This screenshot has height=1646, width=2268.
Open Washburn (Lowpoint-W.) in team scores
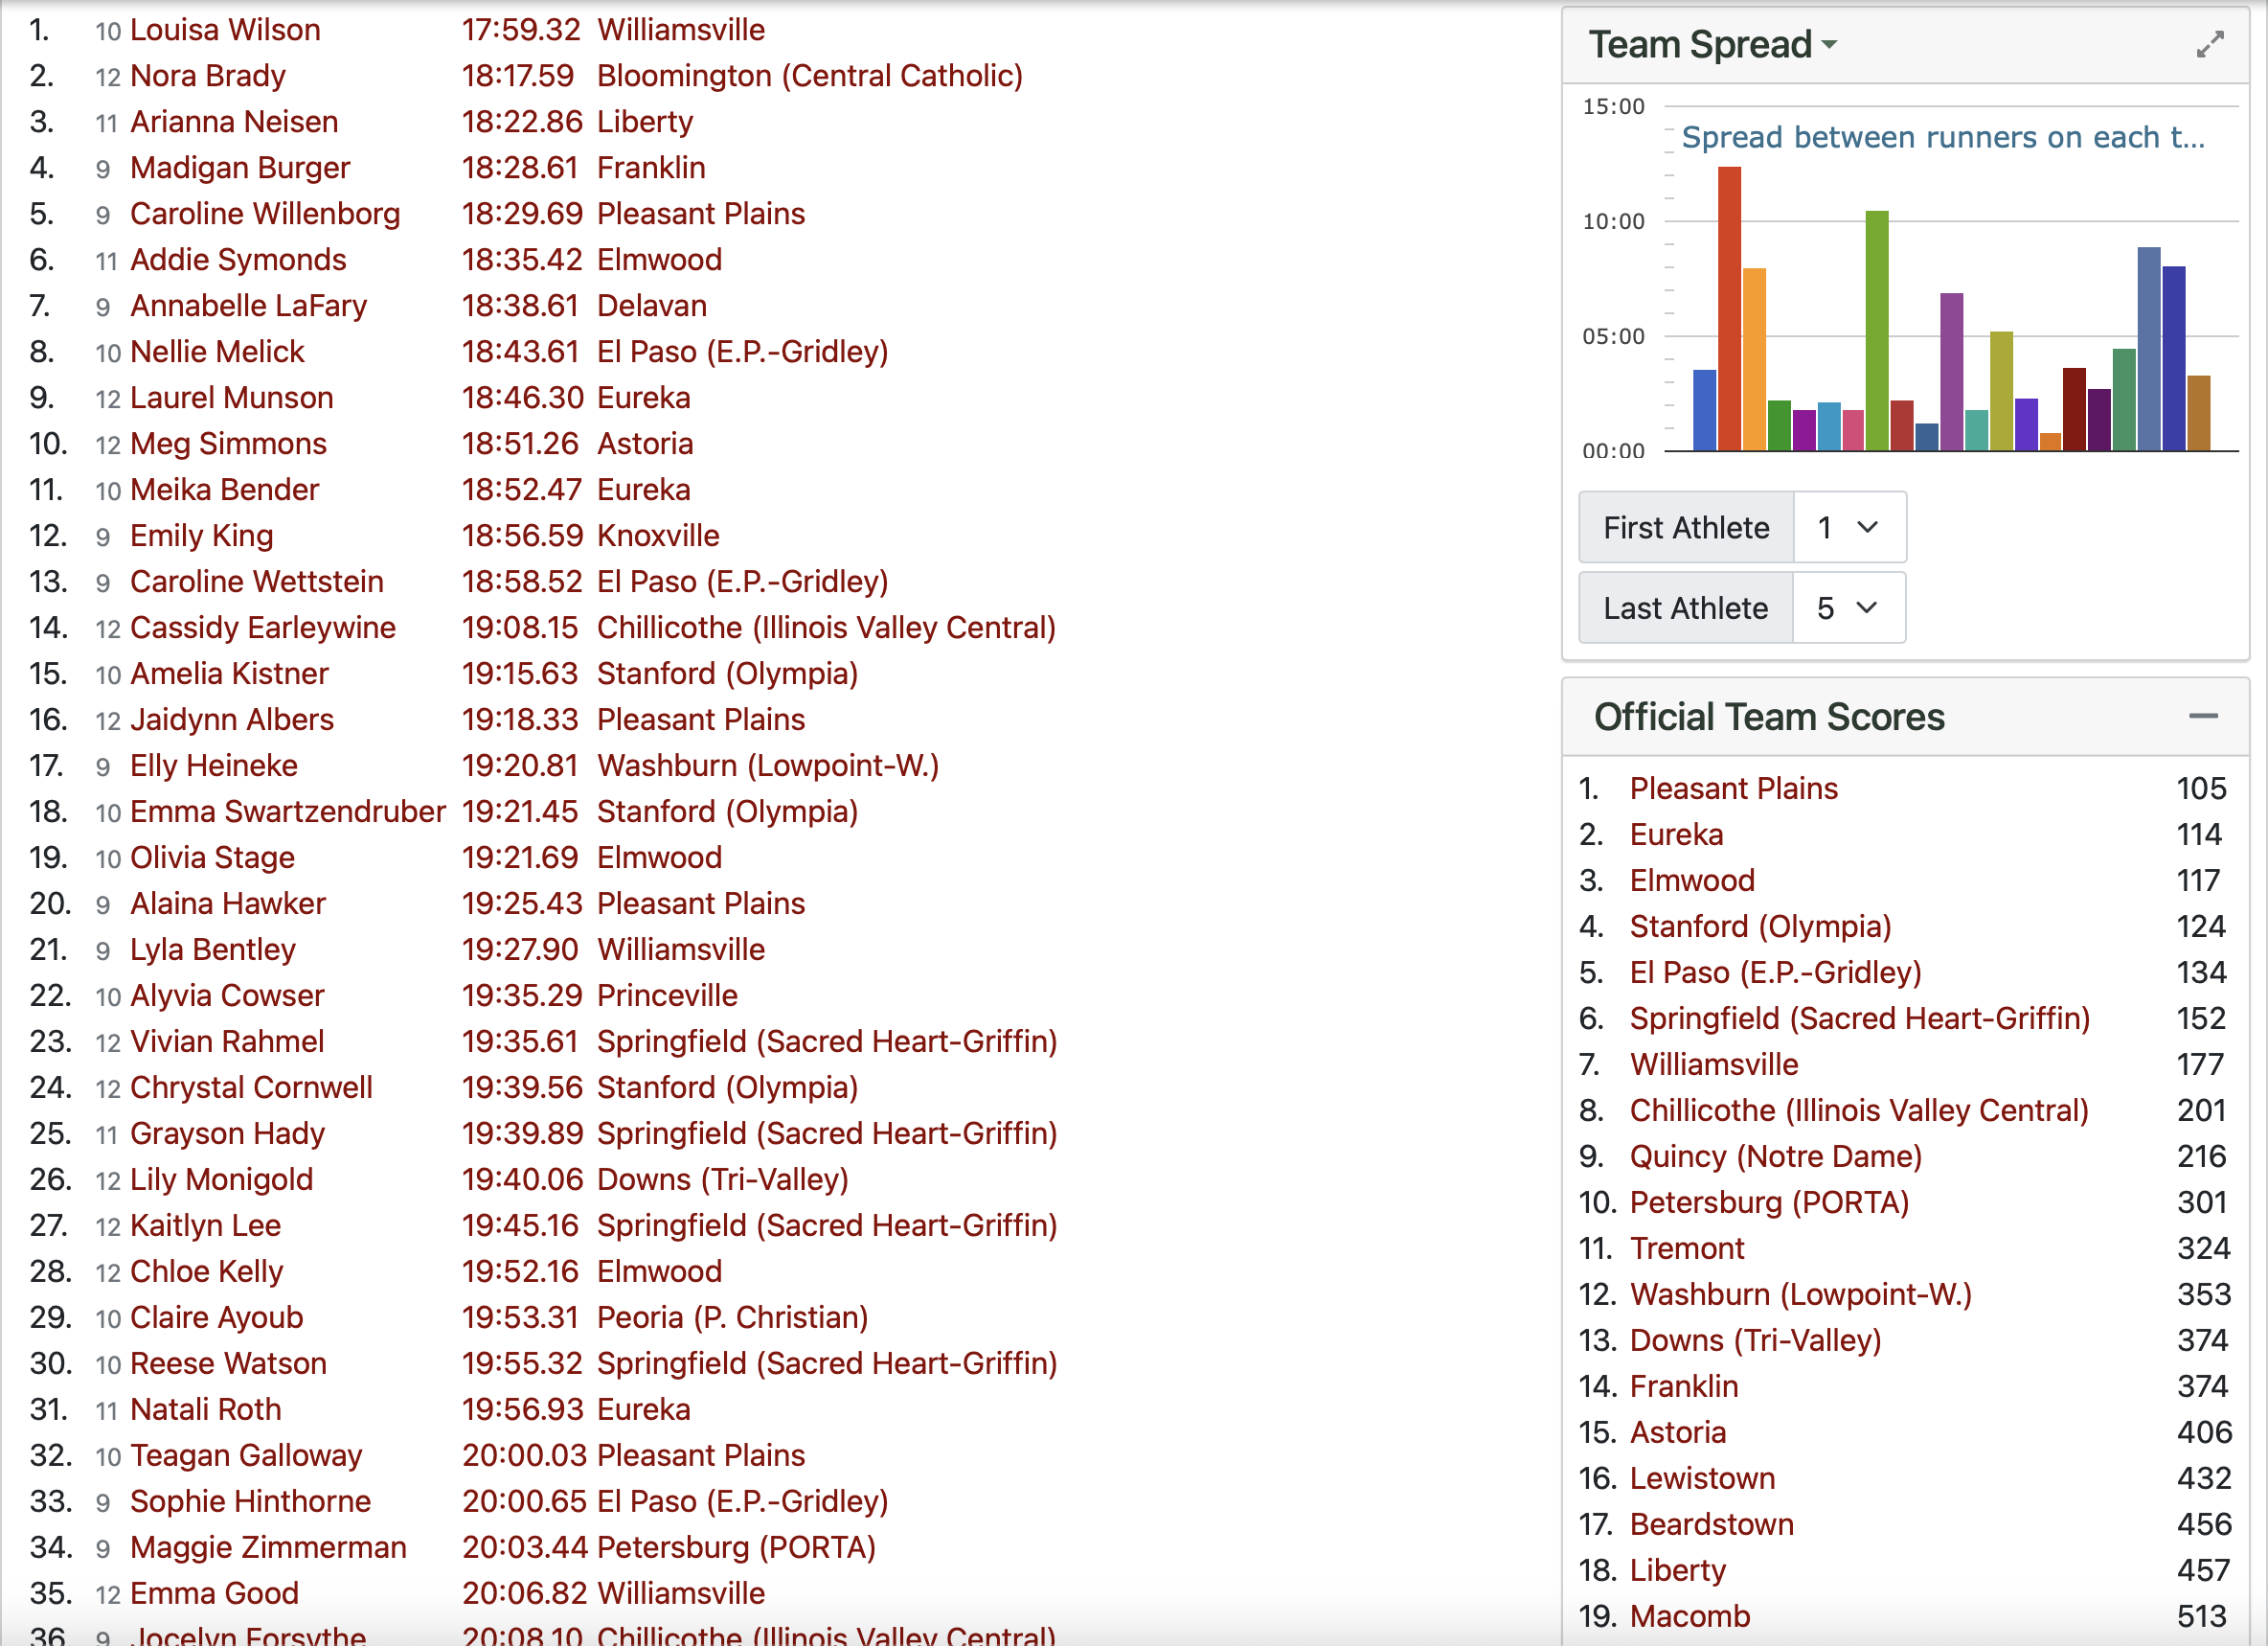tap(1800, 1295)
